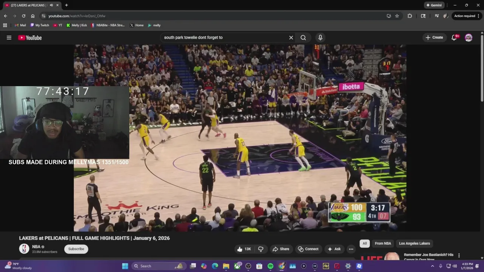
Task: Open the media controls toolbar icon
Action: [437, 16]
